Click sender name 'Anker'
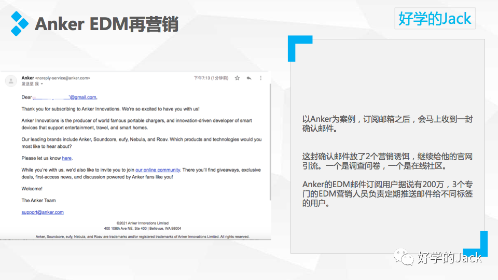The image size is (498, 280). (x=27, y=78)
